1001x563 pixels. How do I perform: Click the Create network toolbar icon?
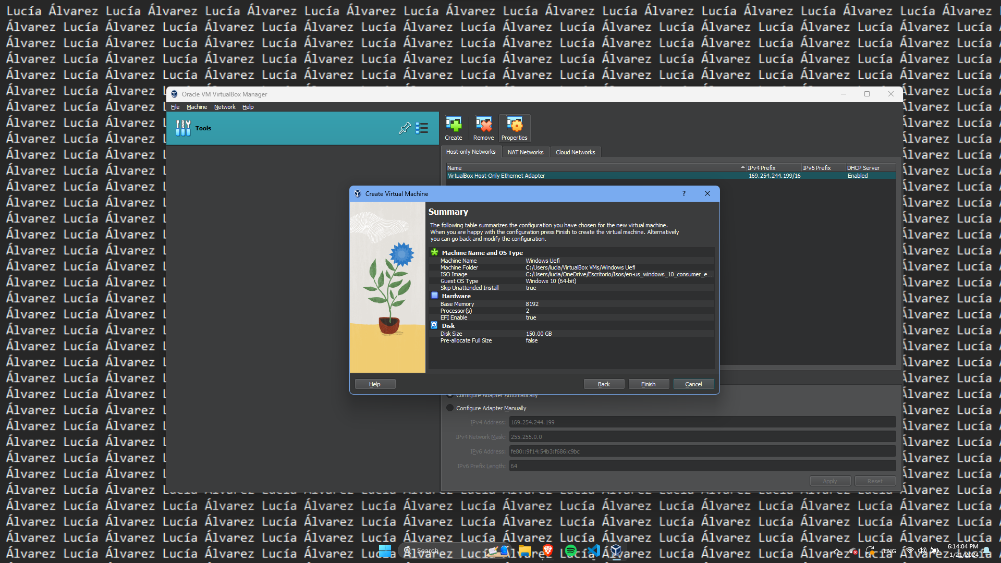point(453,128)
